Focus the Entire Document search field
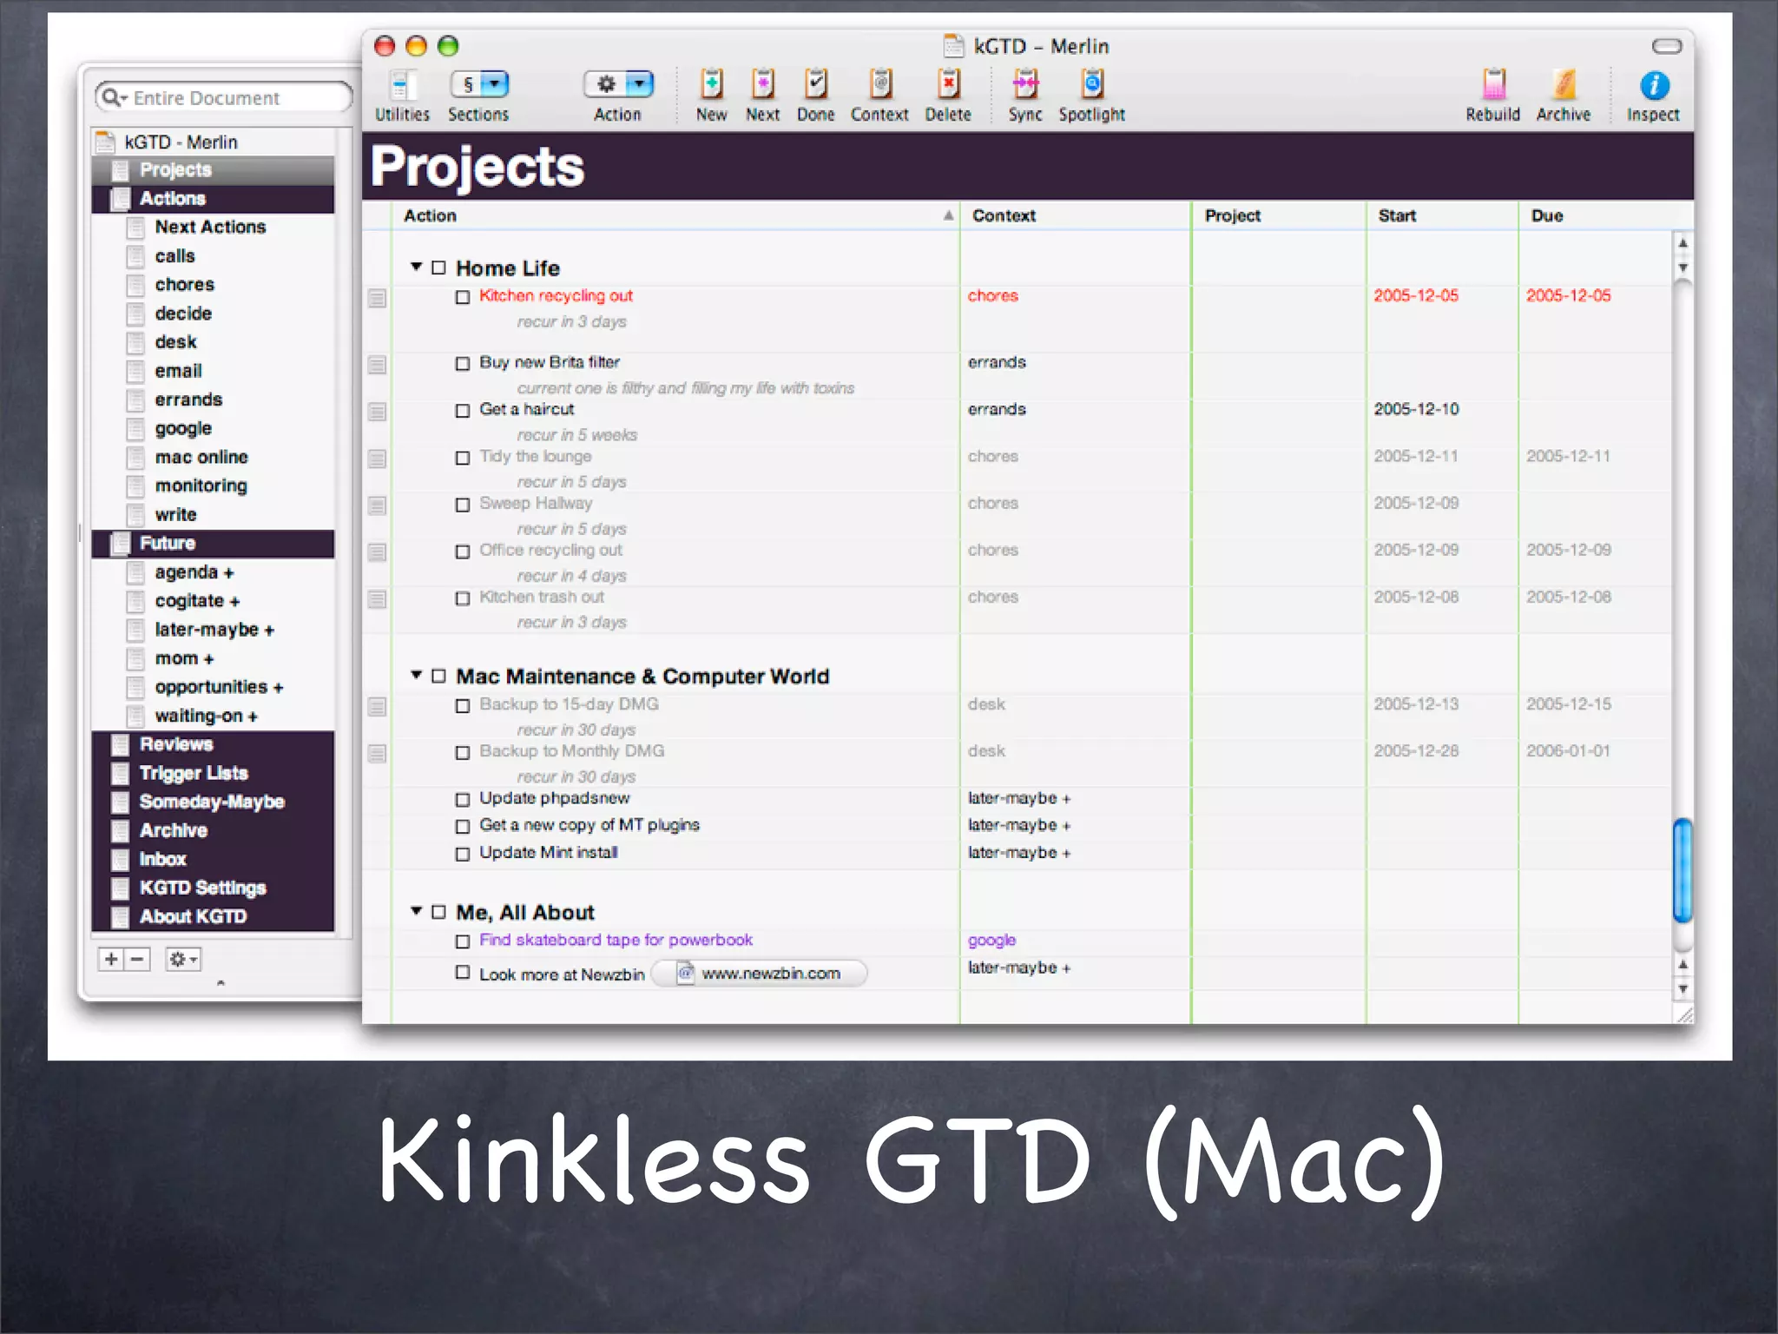 [226, 97]
